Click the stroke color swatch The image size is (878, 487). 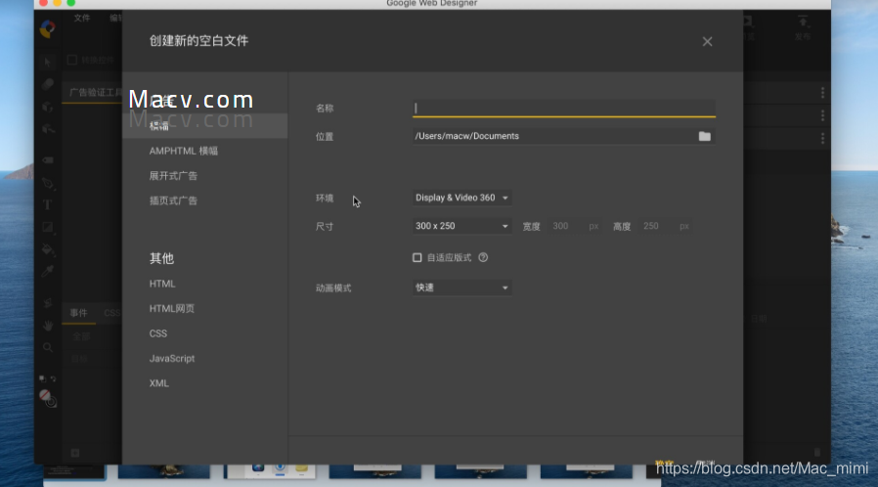51,402
